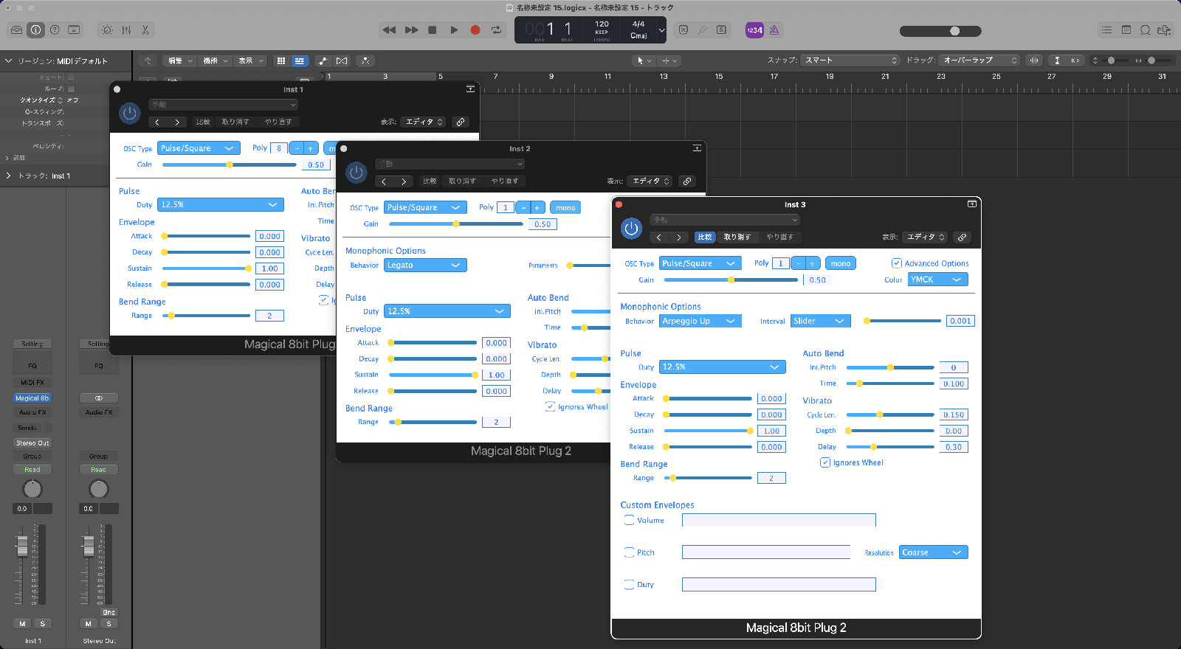
Task: Click the Bnc bounce button
Action: tap(109, 613)
